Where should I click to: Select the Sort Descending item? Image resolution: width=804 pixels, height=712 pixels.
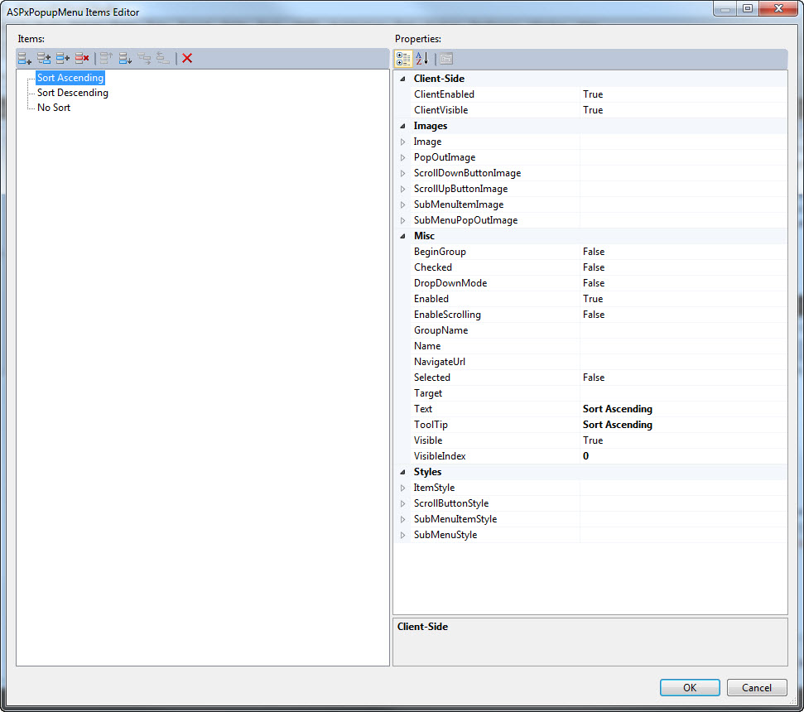(x=72, y=93)
